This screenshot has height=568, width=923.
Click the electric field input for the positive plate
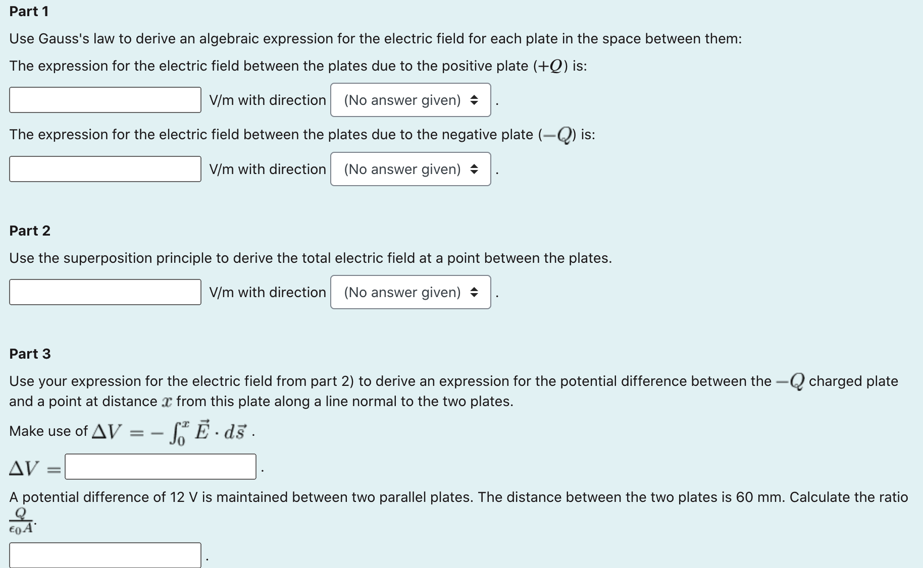click(x=105, y=100)
